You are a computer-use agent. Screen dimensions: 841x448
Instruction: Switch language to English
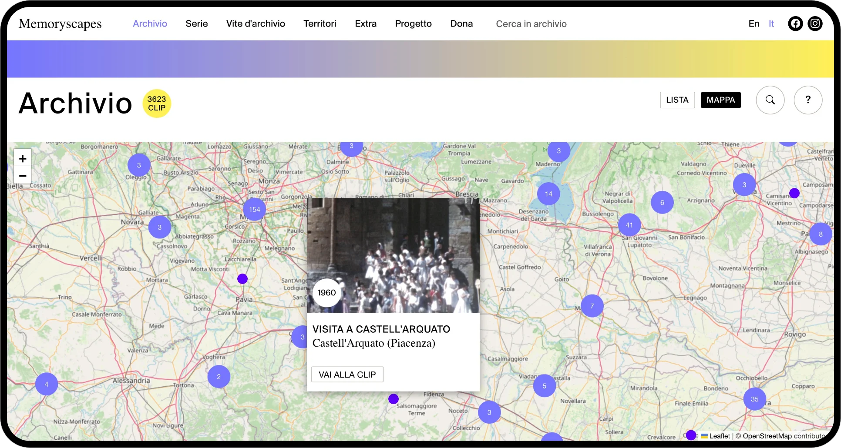(754, 23)
